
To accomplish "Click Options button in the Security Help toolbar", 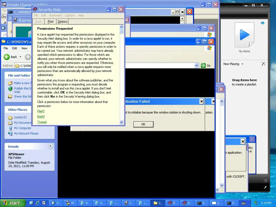I will [x=63, y=22].
